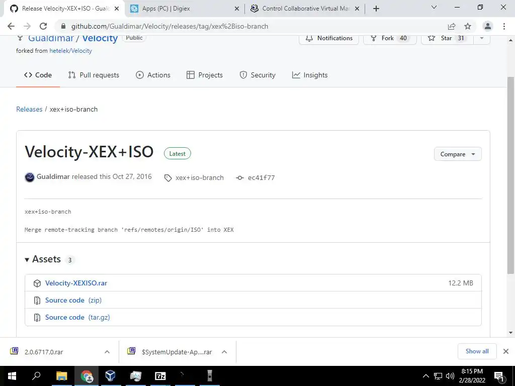Click the Notifications button
Image resolution: width=515 pixels, height=386 pixels.
(x=329, y=38)
